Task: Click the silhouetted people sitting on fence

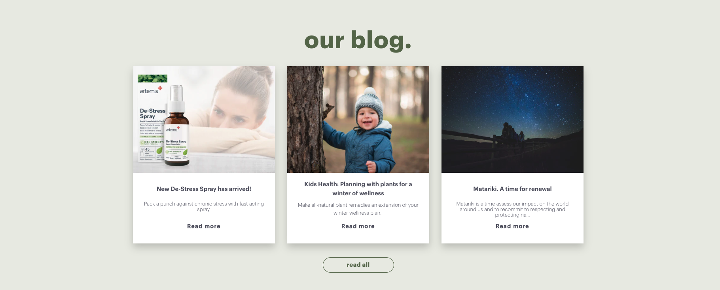Action: (x=513, y=133)
